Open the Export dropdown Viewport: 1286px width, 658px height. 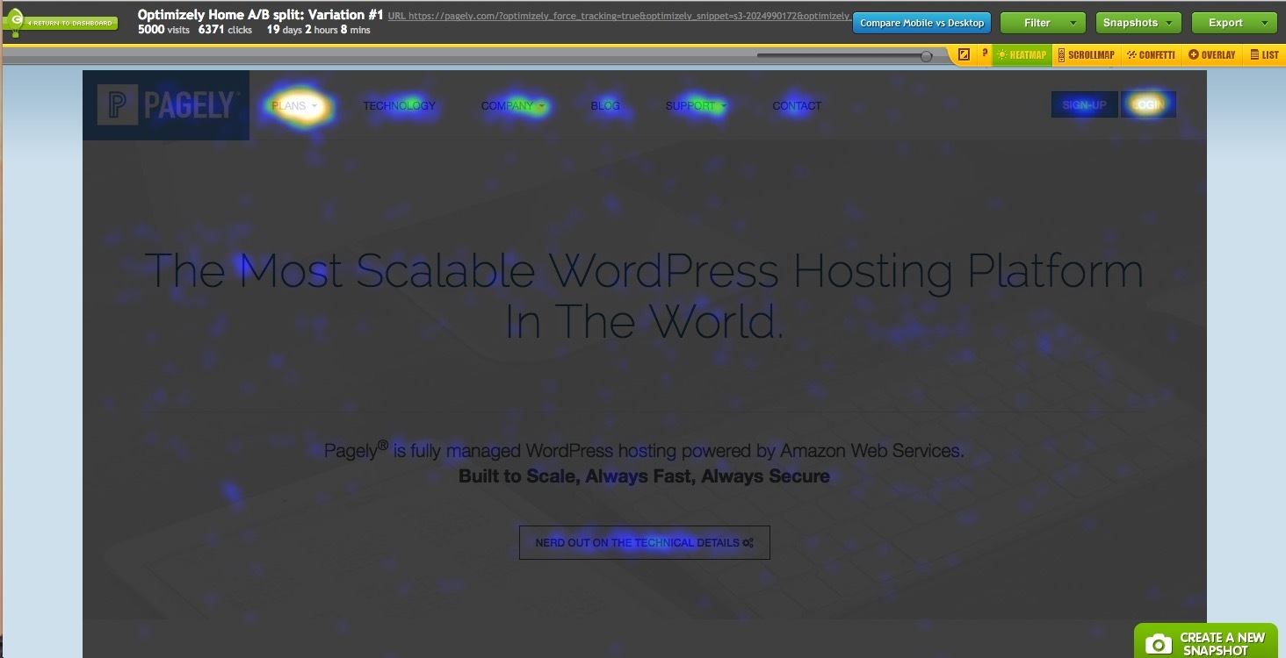(x=1233, y=23)
